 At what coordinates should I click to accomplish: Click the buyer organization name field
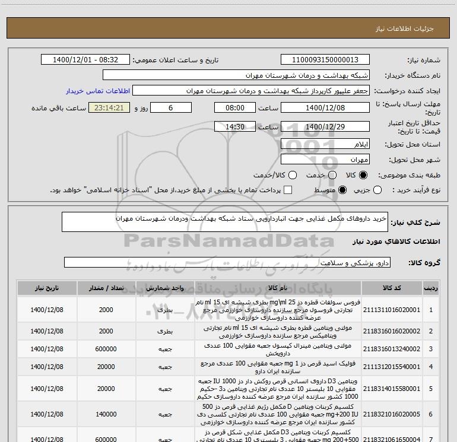pyautogui.click(x=236, y=75)
